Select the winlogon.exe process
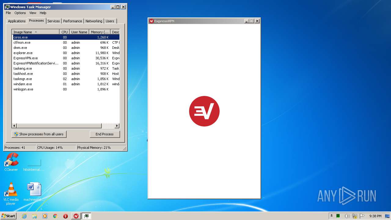Image resolution: width=391 pixels, height=220 pixels. (66, 89)
